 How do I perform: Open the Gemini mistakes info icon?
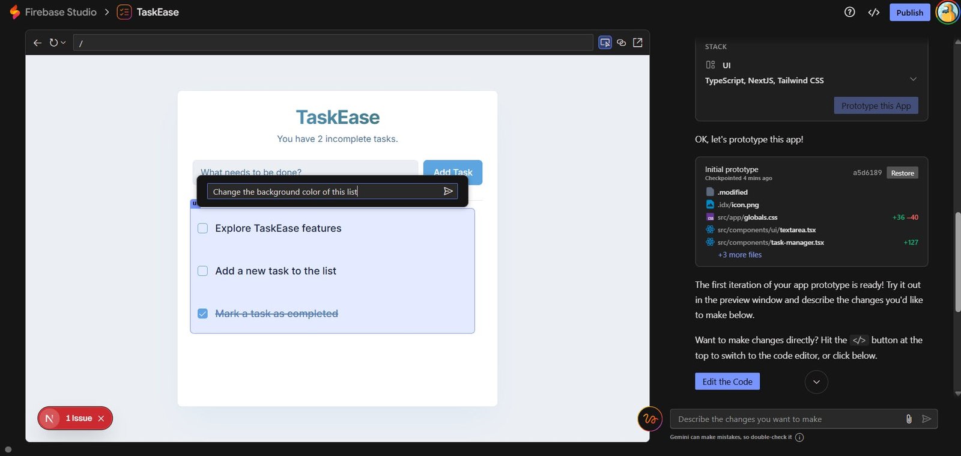click(x=799, y=437)
